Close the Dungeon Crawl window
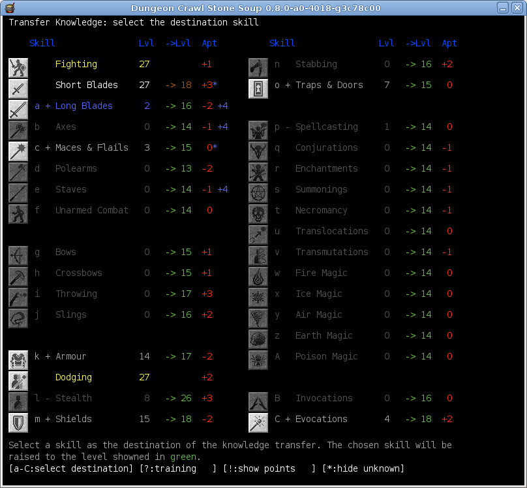Viewport: 527px width, 488px height. tap(517, 8)
